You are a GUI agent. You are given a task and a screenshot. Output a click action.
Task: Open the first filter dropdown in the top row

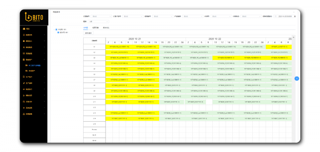click(x=101, y=16)
